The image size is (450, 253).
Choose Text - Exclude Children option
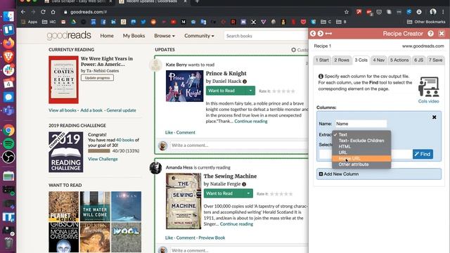(x=361, y=141)
